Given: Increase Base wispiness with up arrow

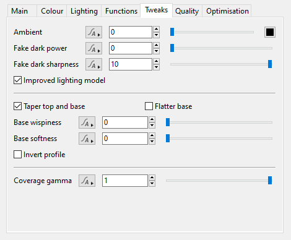Looking at the screenshot, I should 152,119.
